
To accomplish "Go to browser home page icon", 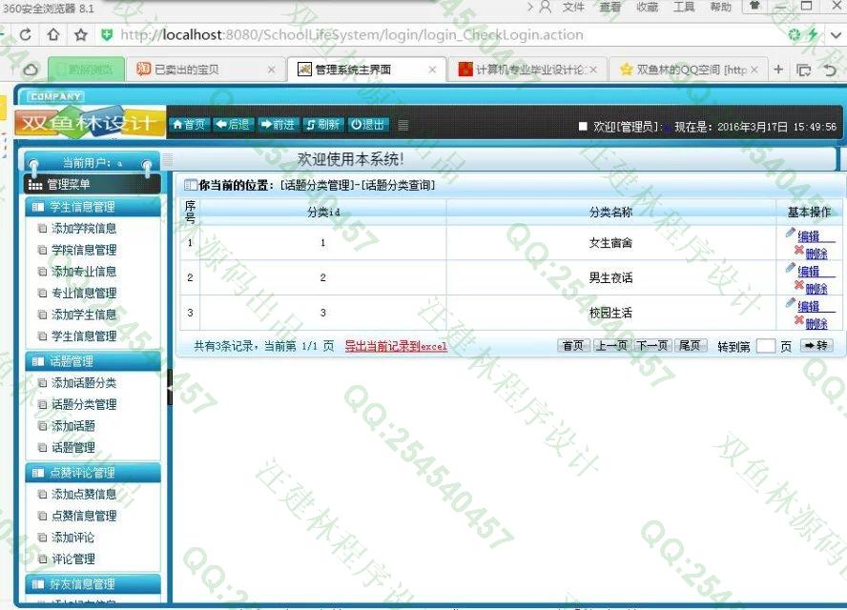I will pyautogui.click(x=53, y=35).
